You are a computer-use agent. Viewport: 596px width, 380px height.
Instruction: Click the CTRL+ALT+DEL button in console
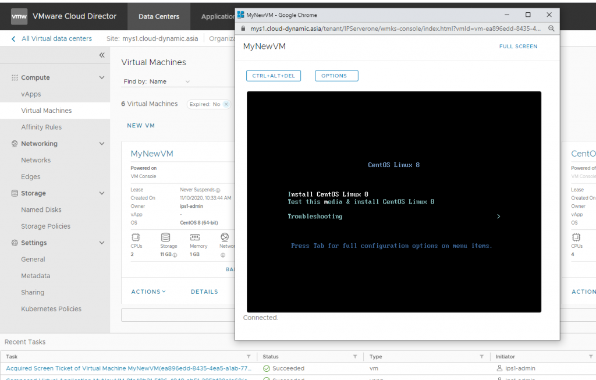pos(274,76)
